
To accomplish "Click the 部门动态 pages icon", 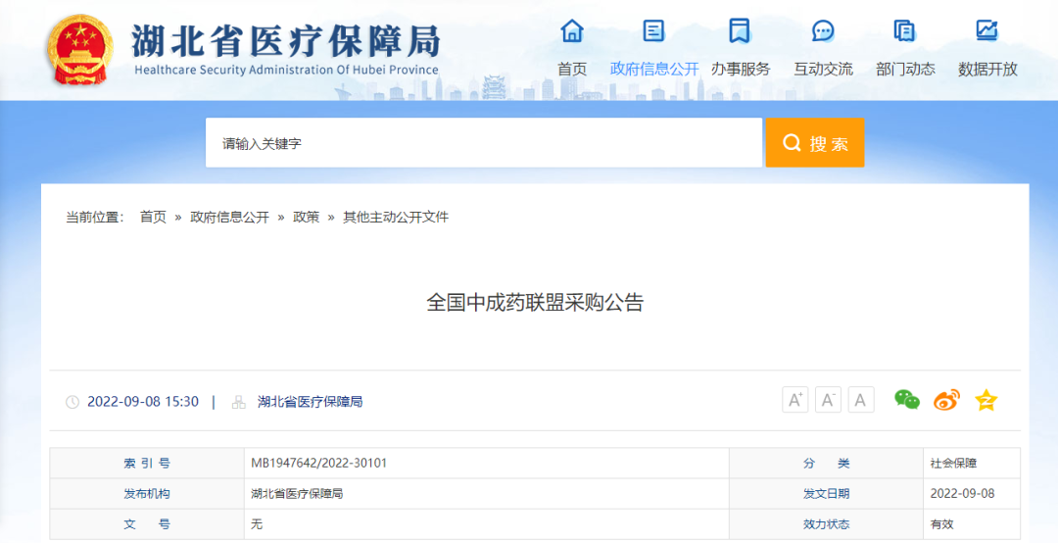I will click(x=905, y=31).
